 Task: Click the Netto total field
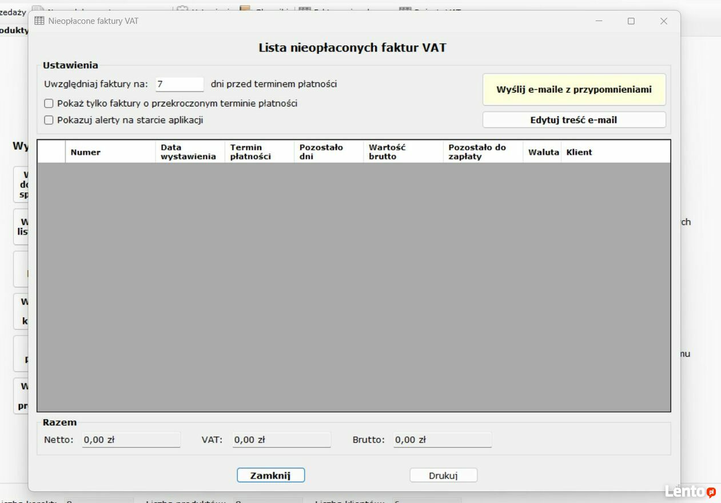(131, 440)
